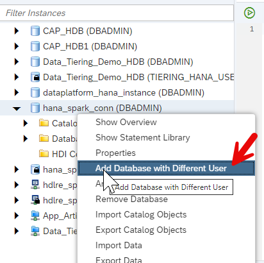Viewport: 264px width, 263px height.
Task: Click the dataplatform_hana_instance database icon
Action: tap(35, 92)
